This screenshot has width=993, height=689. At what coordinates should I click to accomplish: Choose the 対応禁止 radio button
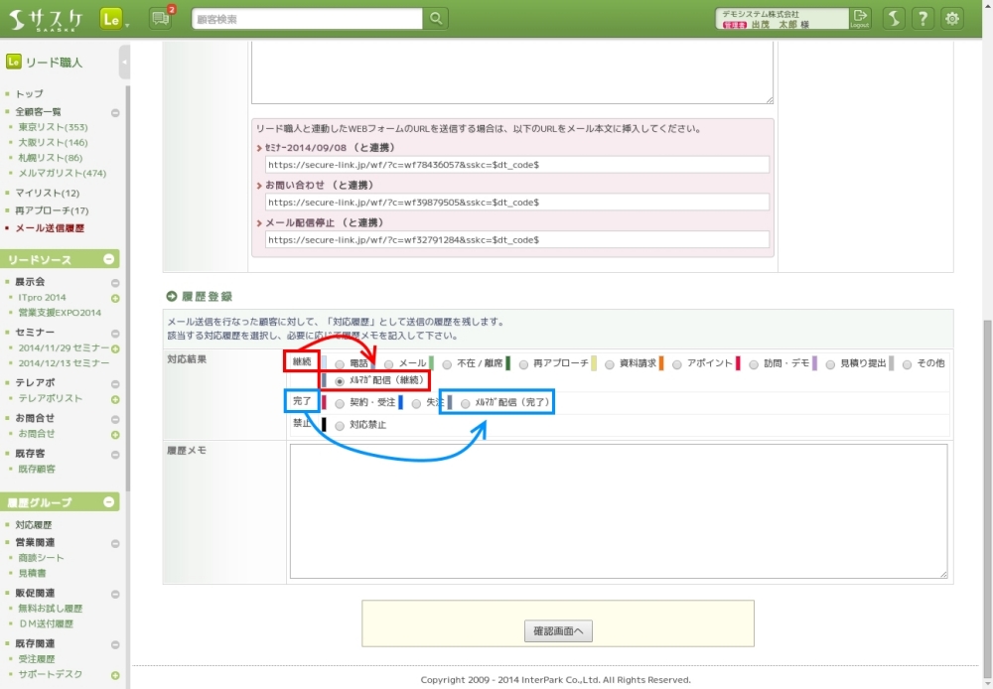(341, 425)
